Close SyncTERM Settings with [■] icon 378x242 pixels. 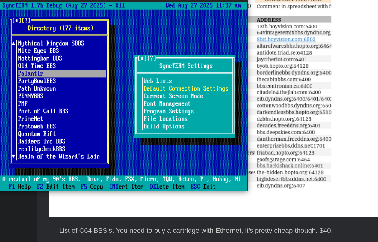(142, 58)
